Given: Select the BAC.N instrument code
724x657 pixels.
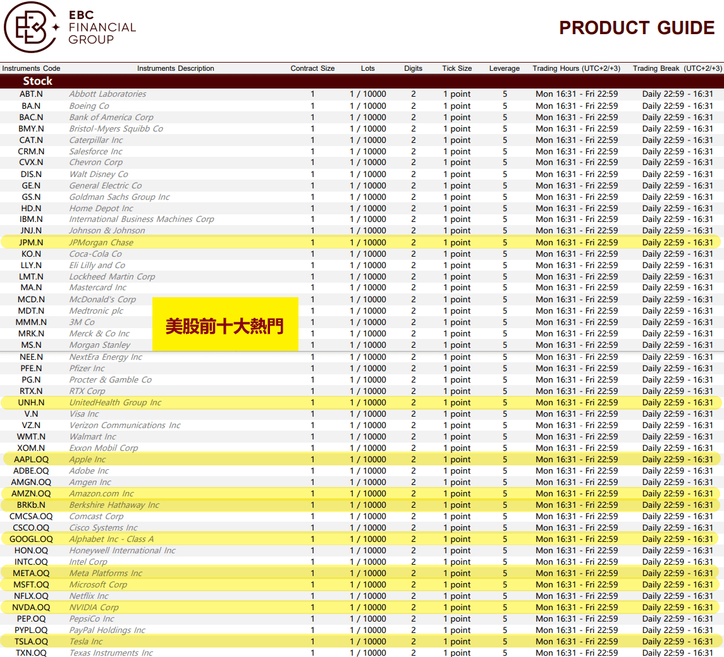Looking at the screenshot, I should [31, 117].
